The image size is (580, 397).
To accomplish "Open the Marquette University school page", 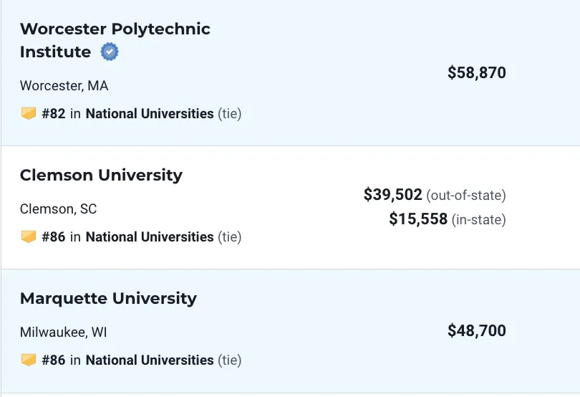I will click(108, 299).
